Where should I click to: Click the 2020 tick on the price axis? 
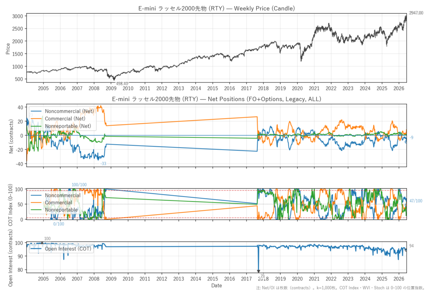(297, 88)
